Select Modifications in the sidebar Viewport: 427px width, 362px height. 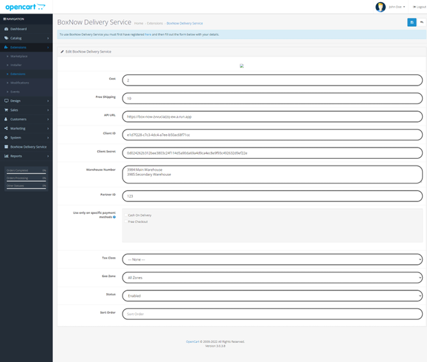(20, 83)
